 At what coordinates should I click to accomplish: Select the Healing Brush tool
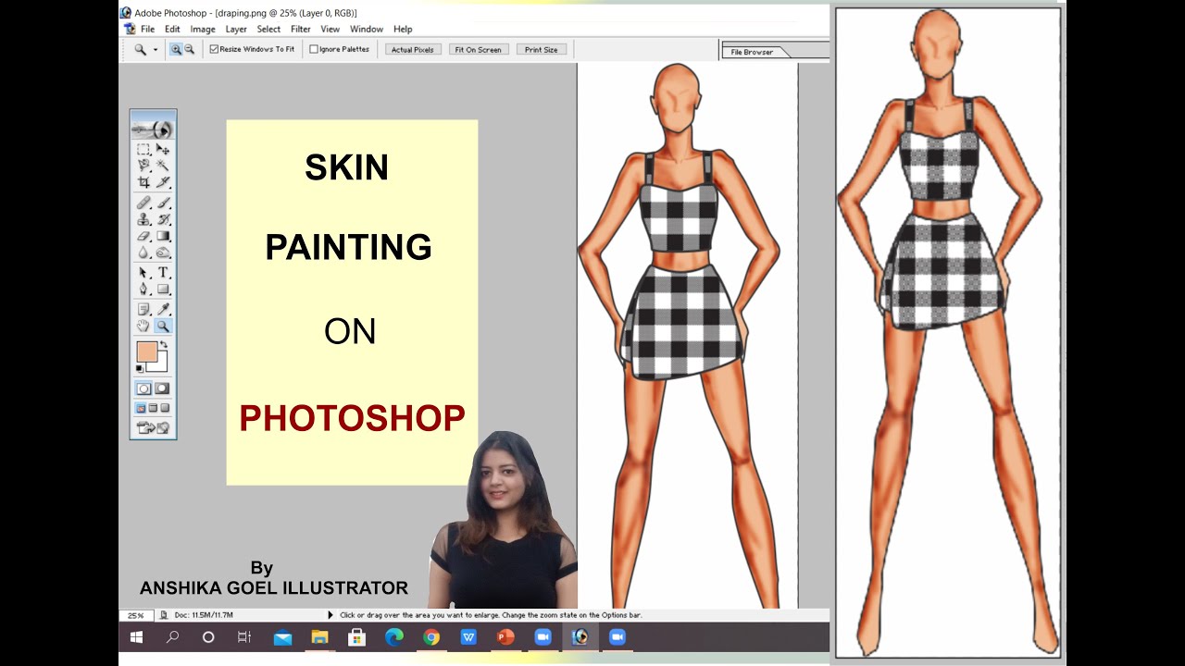143,203
